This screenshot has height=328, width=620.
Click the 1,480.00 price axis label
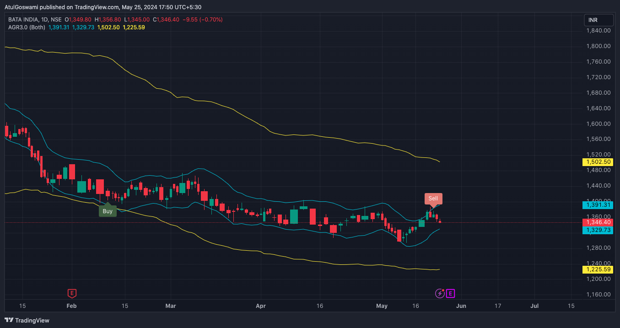(598, 170)
